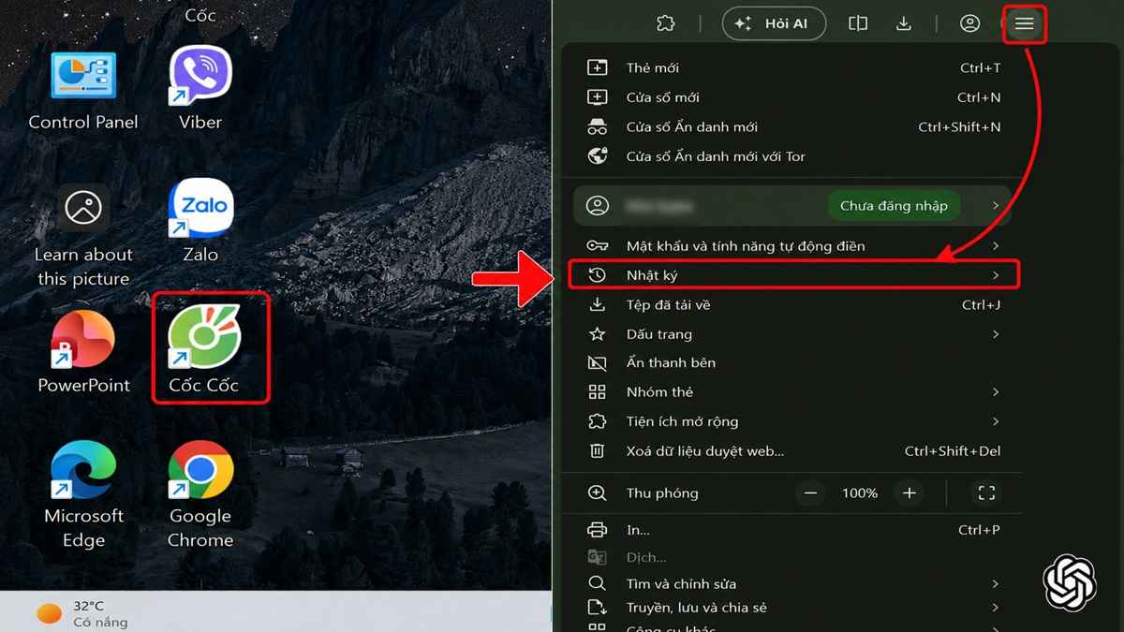The height and width of the screenshot is (632, 1124).
Task: Expand the Tiện ích mở rộng chevron
Action: [995, 421]
